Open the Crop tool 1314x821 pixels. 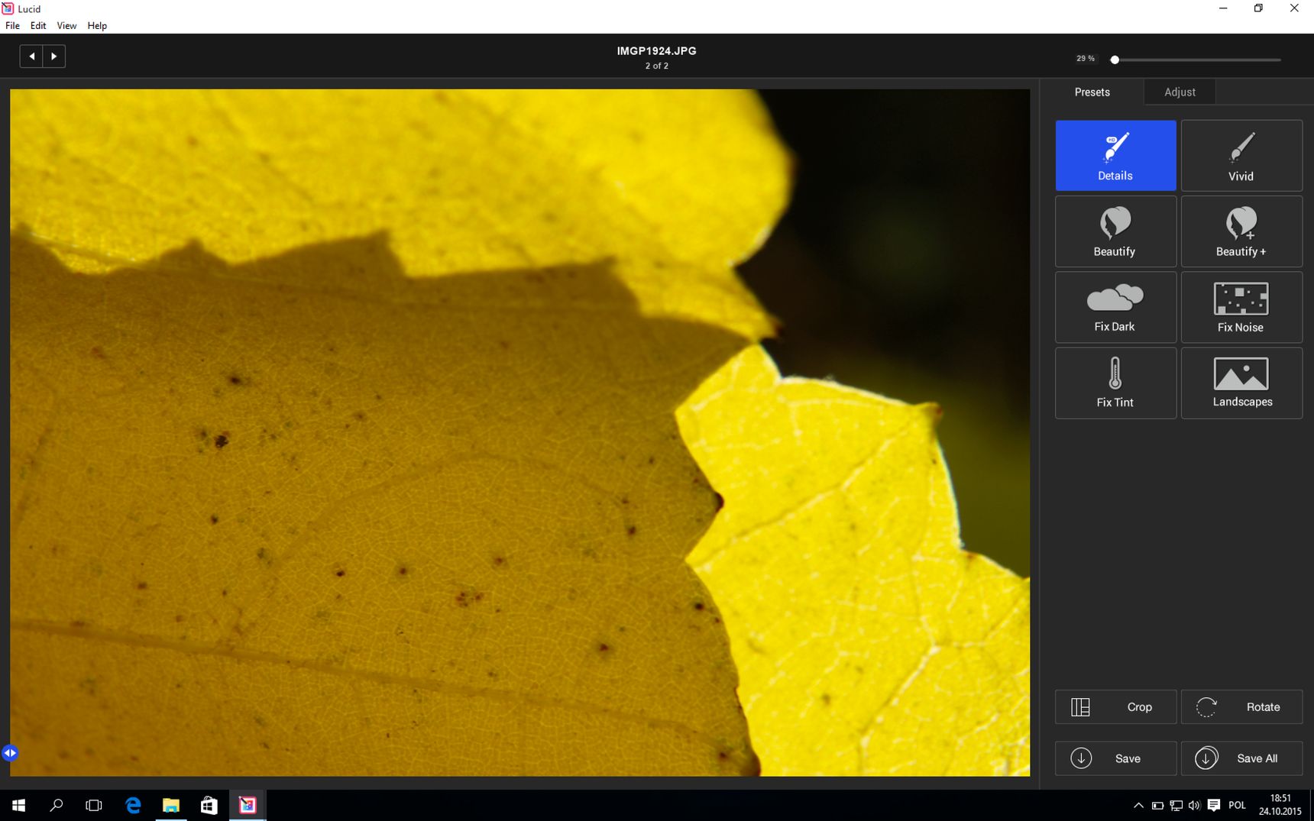1115,706
